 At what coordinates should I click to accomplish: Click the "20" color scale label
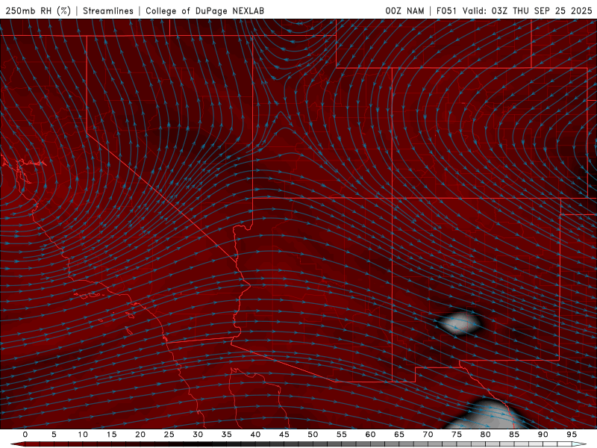(x=140, y=435)
